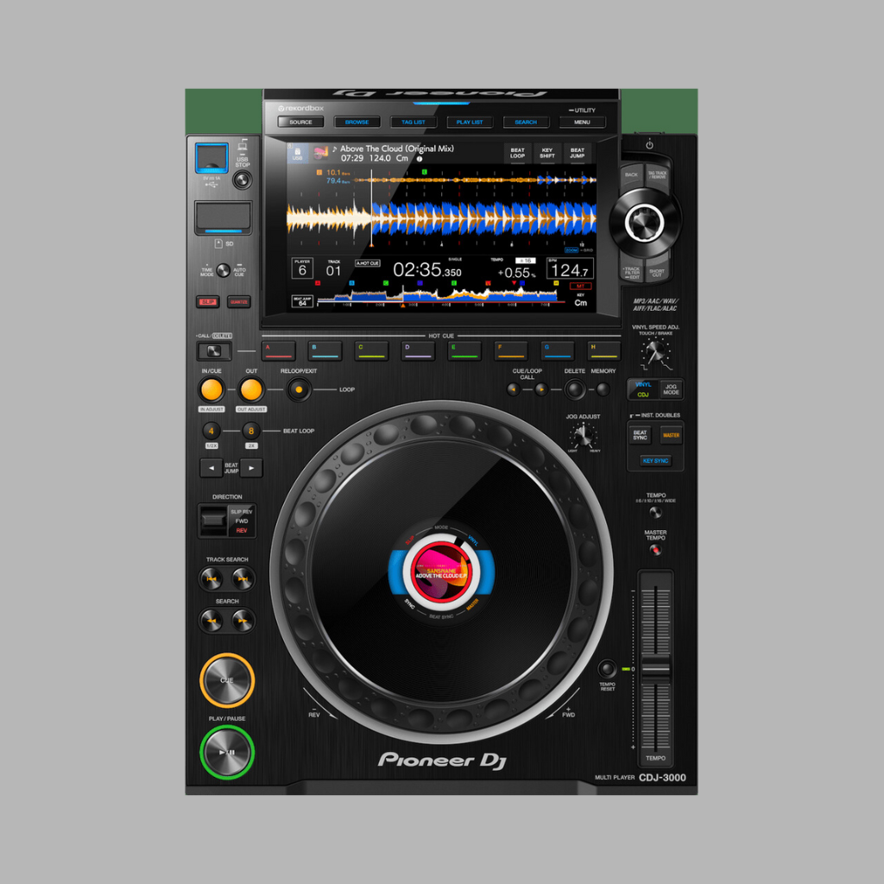Click the orange IN/CUE loop button
Screen dimensions: 884x884
[x=212, y=389]
